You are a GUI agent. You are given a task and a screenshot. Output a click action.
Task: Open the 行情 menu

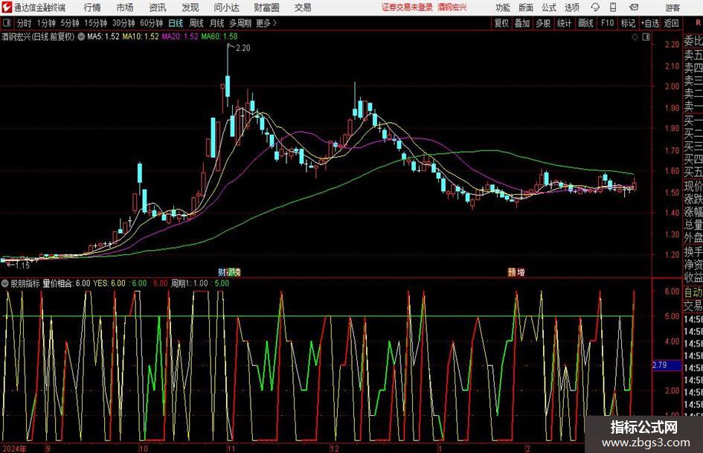point(92,7)
